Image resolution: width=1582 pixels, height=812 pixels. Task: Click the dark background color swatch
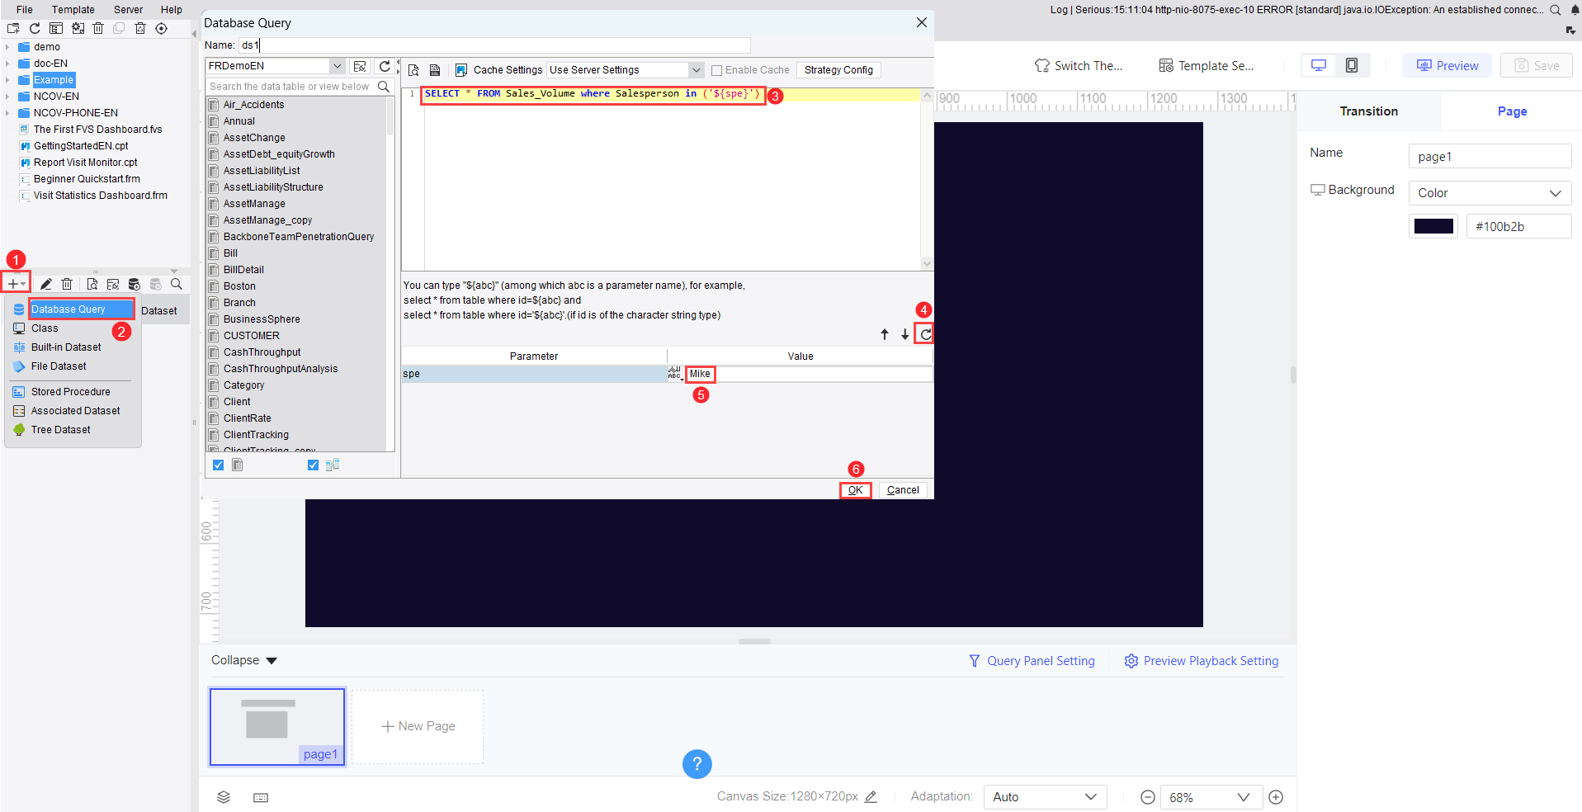coord(1433,226)
